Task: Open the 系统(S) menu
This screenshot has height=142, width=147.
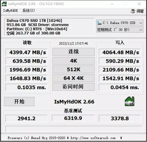Action: 28,10
